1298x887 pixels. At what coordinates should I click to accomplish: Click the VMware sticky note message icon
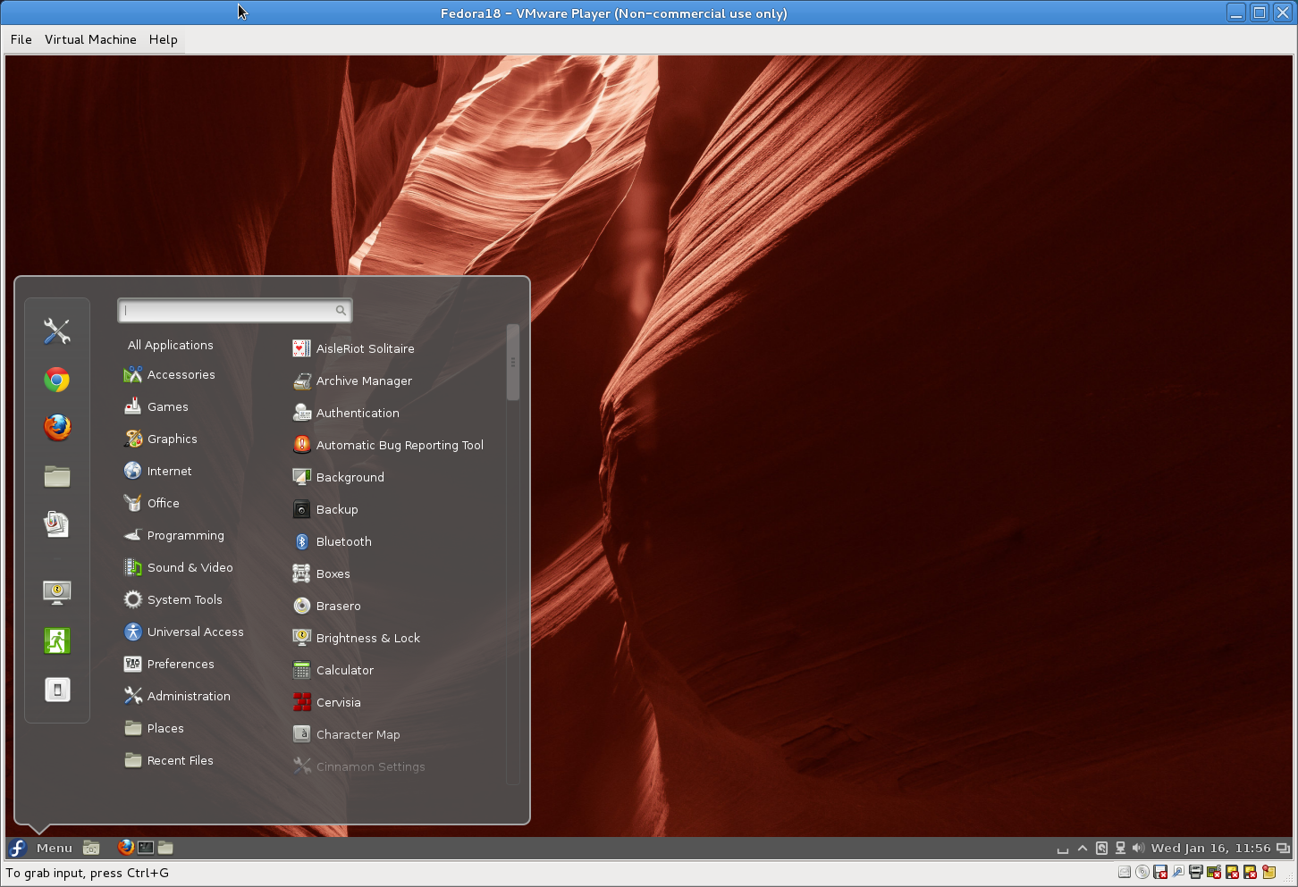1268,872
